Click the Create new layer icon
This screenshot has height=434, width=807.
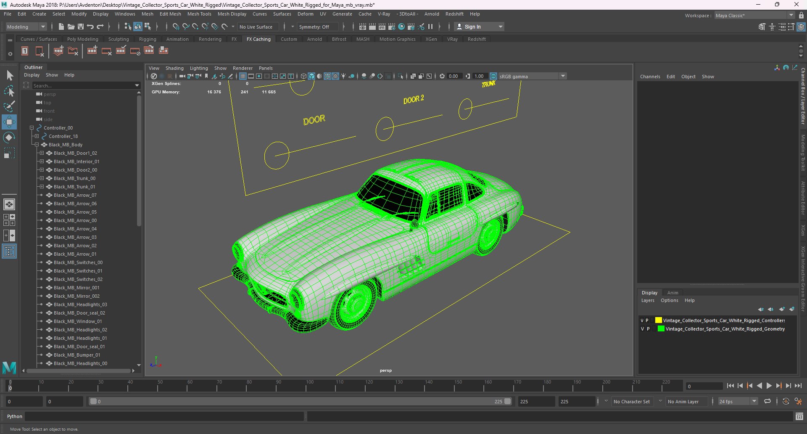[782, 309]
